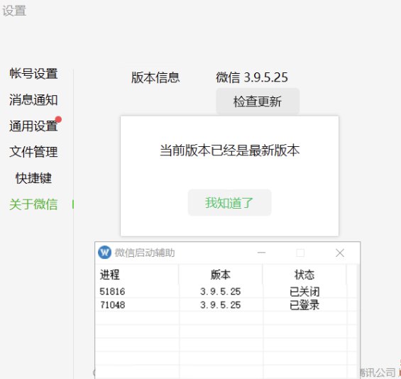Image resolution: width=401 pixels, height=379 pixels.
Task: Click the 状态 column header
Action: [304, 275]
